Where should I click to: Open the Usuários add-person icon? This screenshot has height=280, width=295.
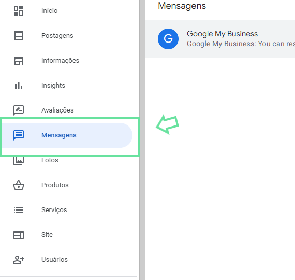[19, 260]
